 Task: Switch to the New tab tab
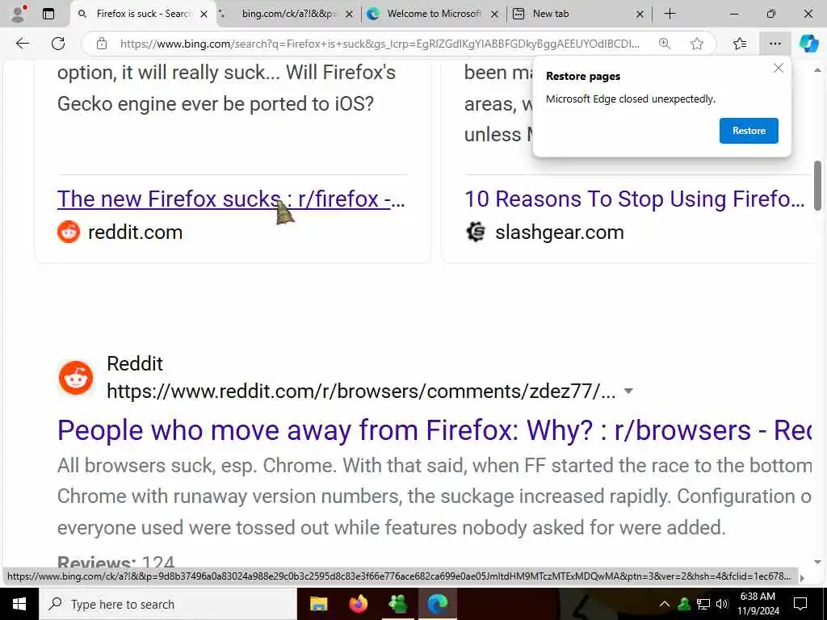(x=578, y=14)
